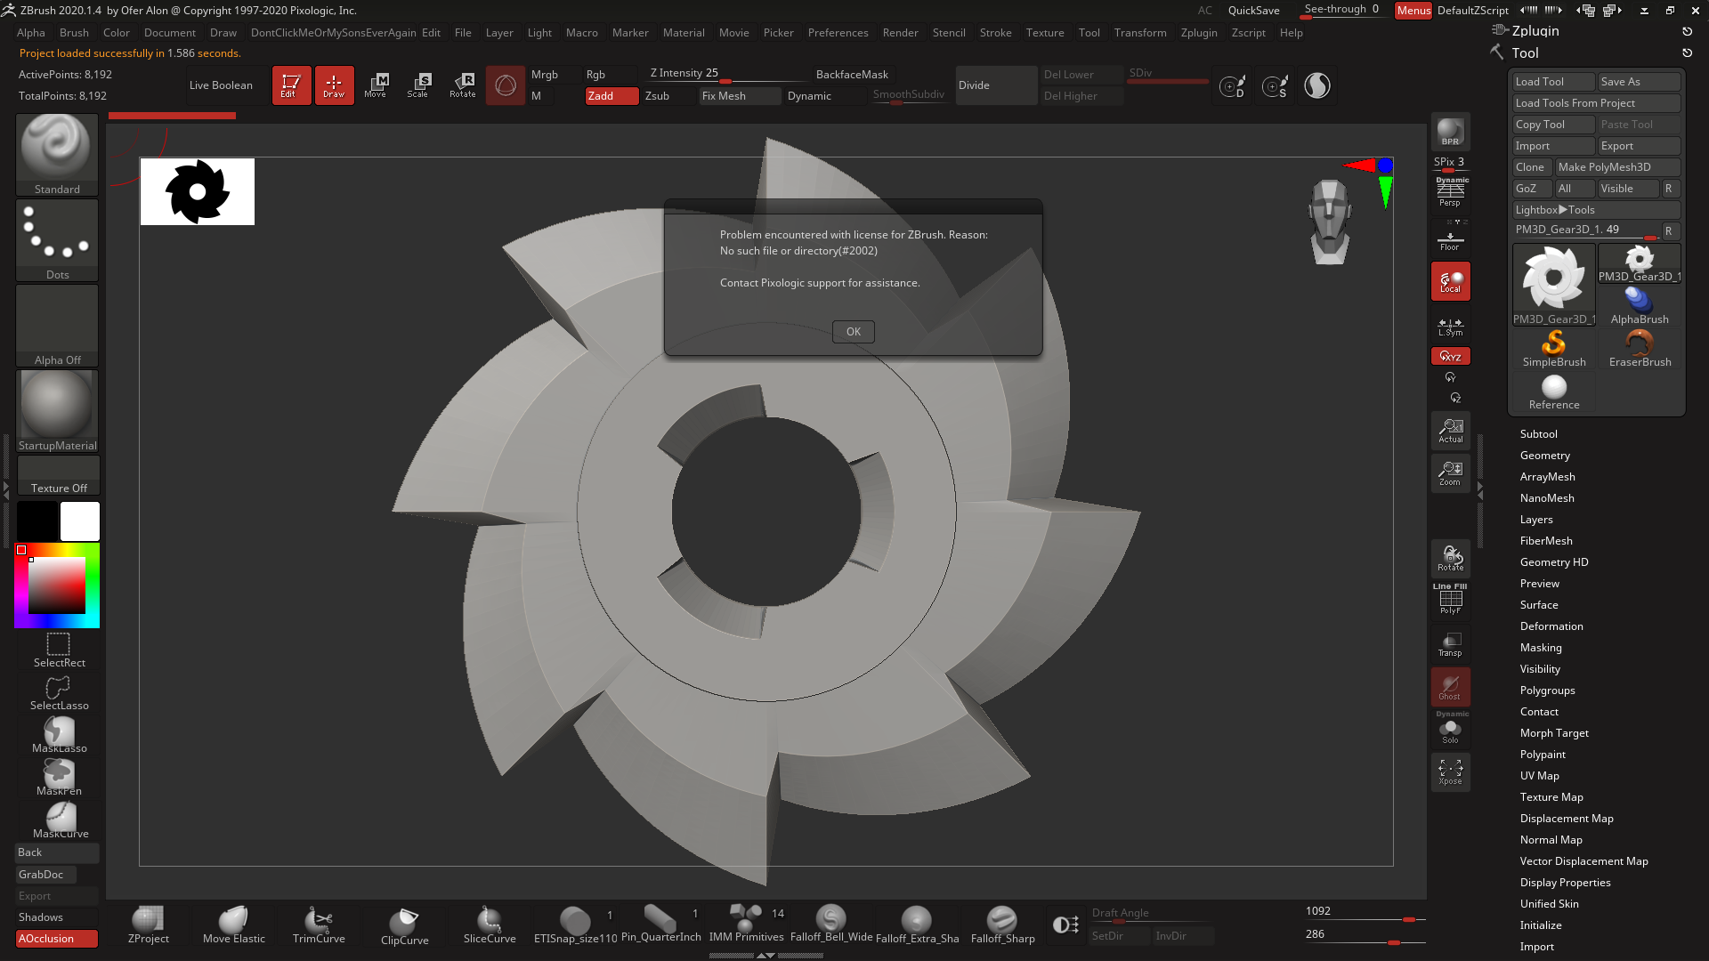Viewport: 1709px width, 961px height.
Task: Open the Stroke menu
Action: pyautogui.click(x=995, y=32)
